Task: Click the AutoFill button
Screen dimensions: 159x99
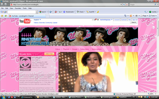Action: (x=90, y=12)
